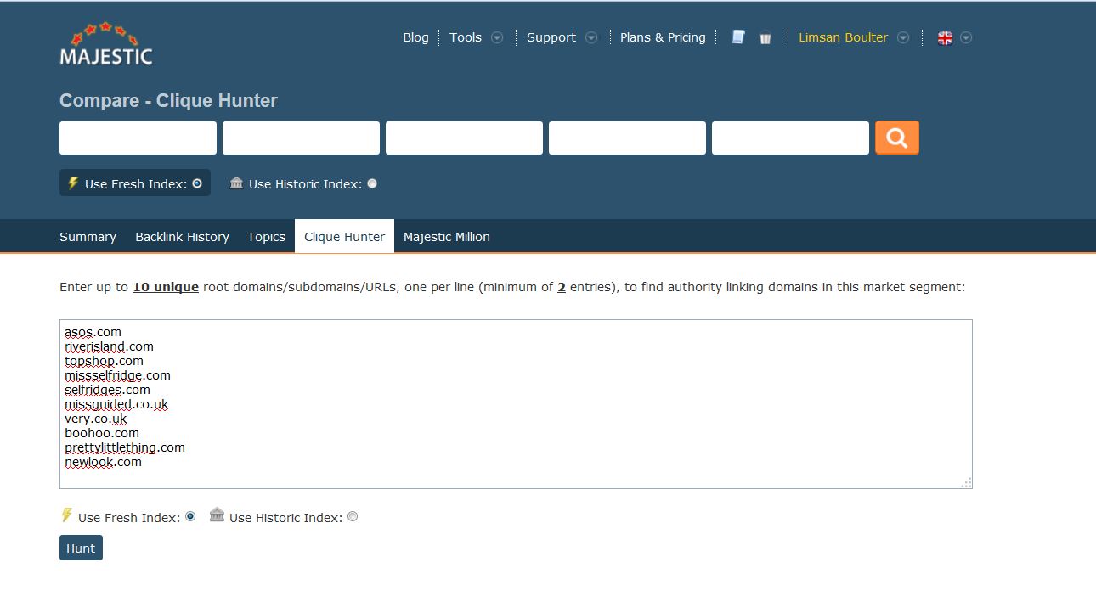Open the Support menu

pyautogui.click(x=551, y=37)
